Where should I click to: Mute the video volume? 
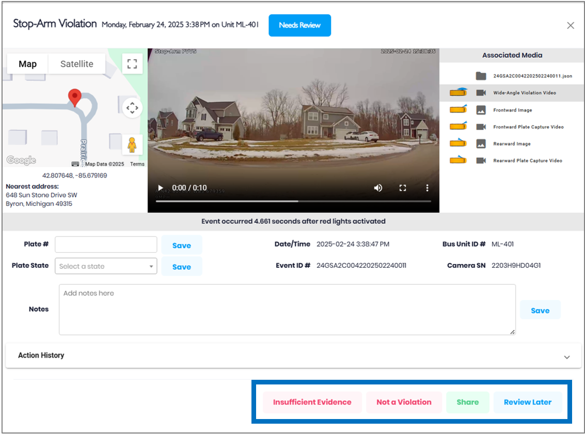click(378, 188)
